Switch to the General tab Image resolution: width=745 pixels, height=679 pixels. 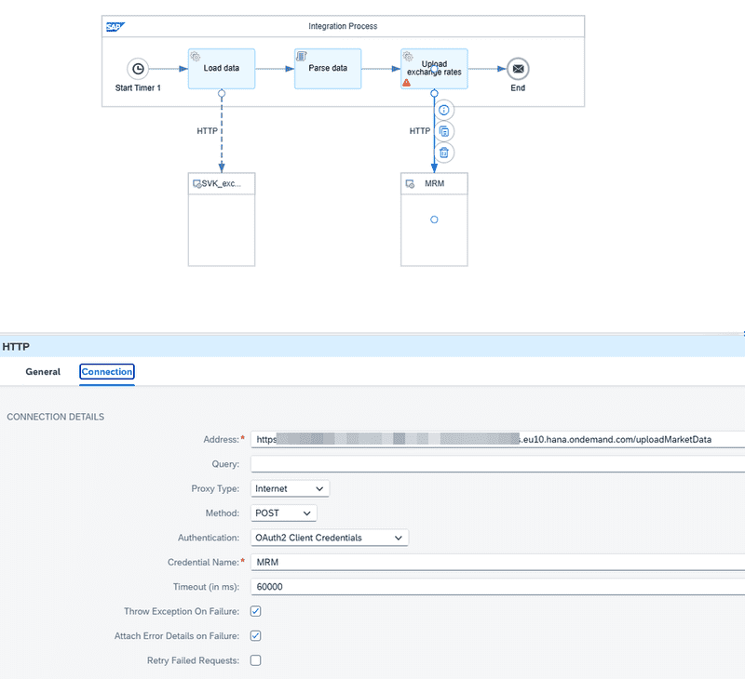click(x=43, y=371)
